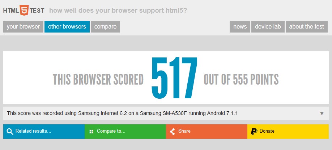Click the HTML TEST site title text
Image resolution: width=332 pixels, height=150 pixels.
pyautogui.click(x=24, y=10)
